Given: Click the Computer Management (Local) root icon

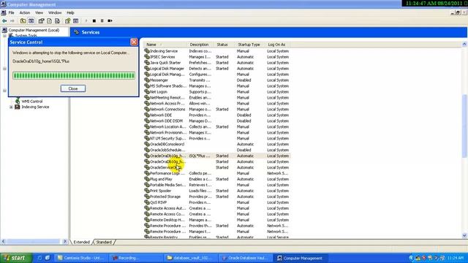Looking at the screenshot, I should pyautogui.click(x=4, y=30).
